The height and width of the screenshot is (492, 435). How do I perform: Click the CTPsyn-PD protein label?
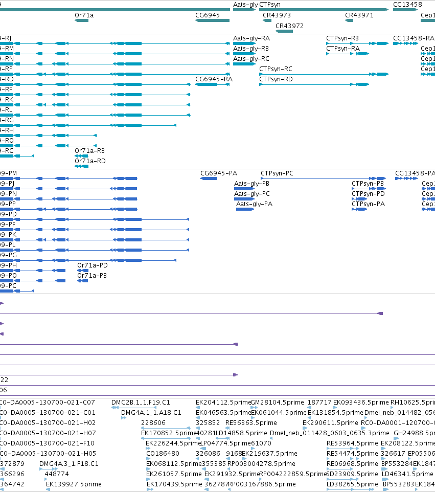coord(368,194)
